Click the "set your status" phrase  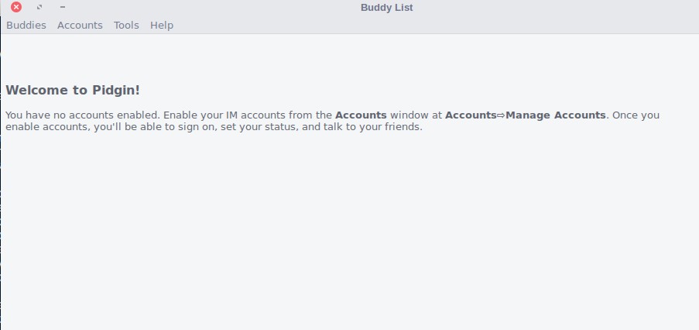pyautogui.click(x=256, y=127)
